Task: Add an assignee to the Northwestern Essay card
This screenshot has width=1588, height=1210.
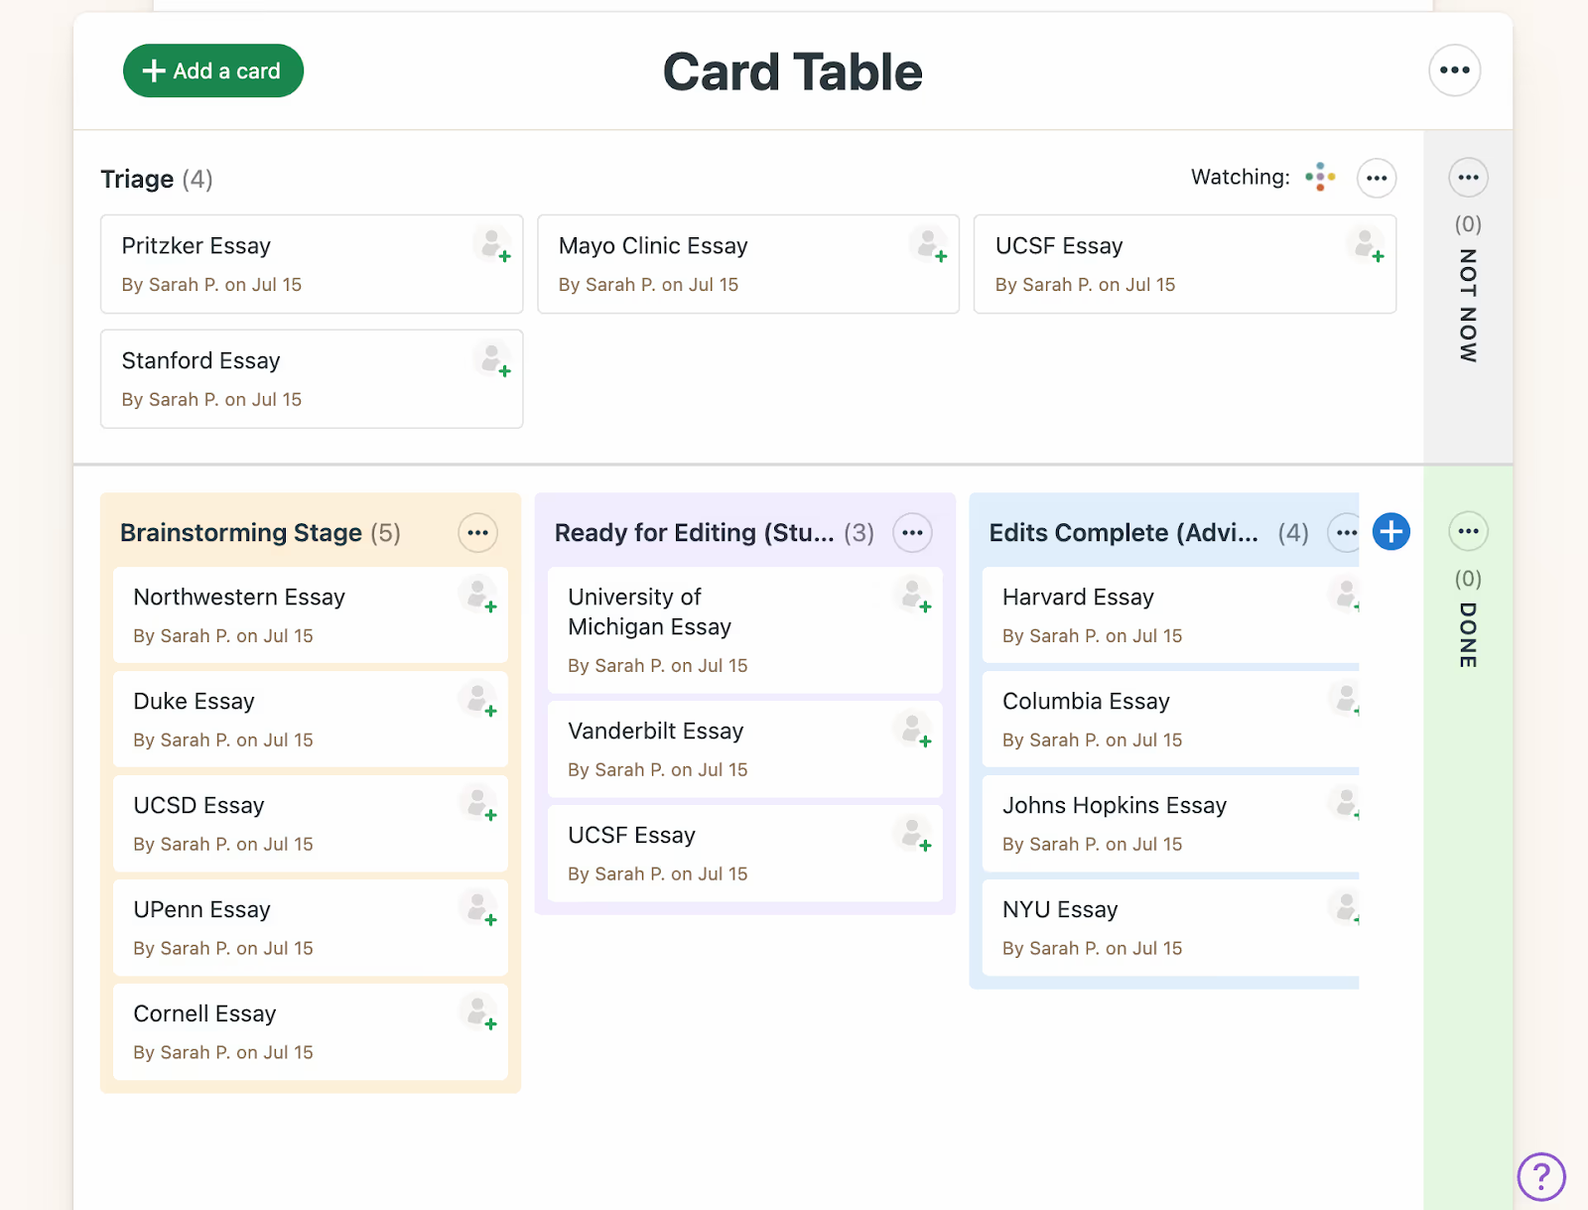Action: coord(479,598)
